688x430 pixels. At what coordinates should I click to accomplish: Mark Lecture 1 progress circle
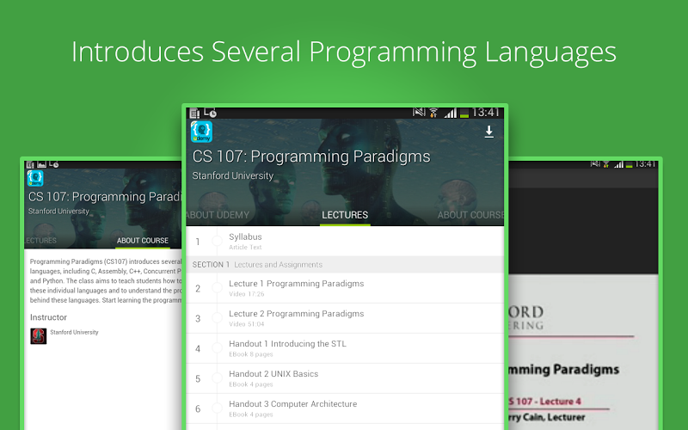point(218,288)
